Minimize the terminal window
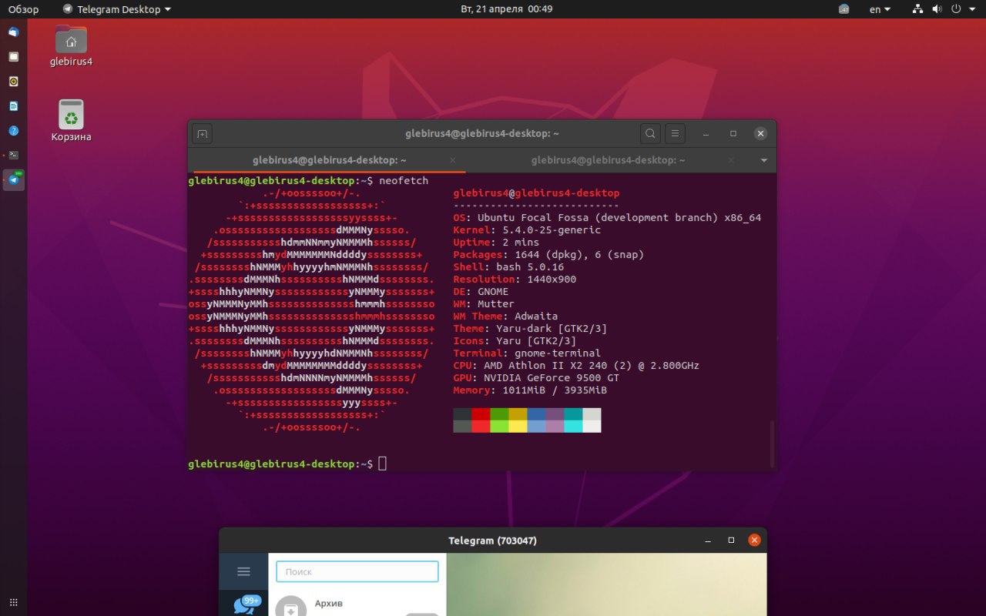Viewport: 986px width, 616px height. [706, 134]
